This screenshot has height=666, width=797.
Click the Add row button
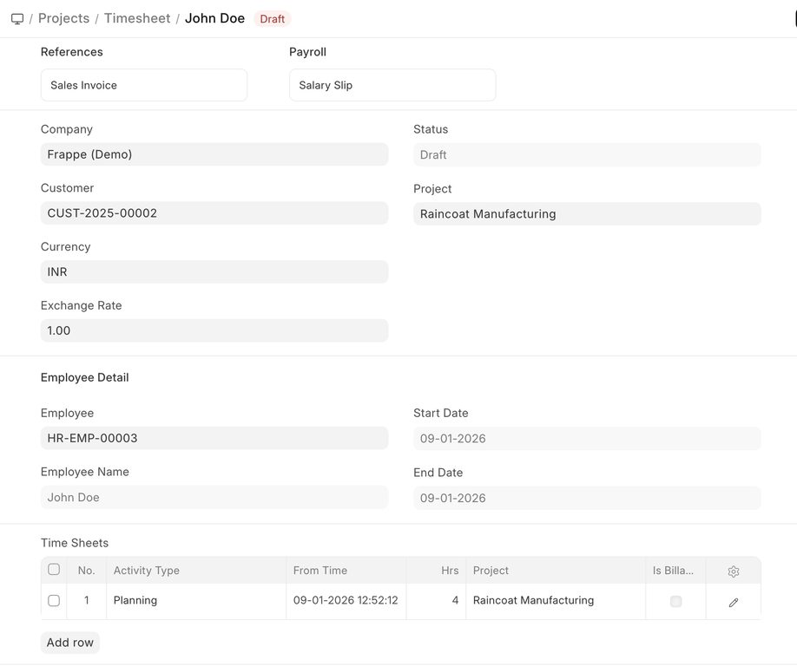(x=69, y=643)
